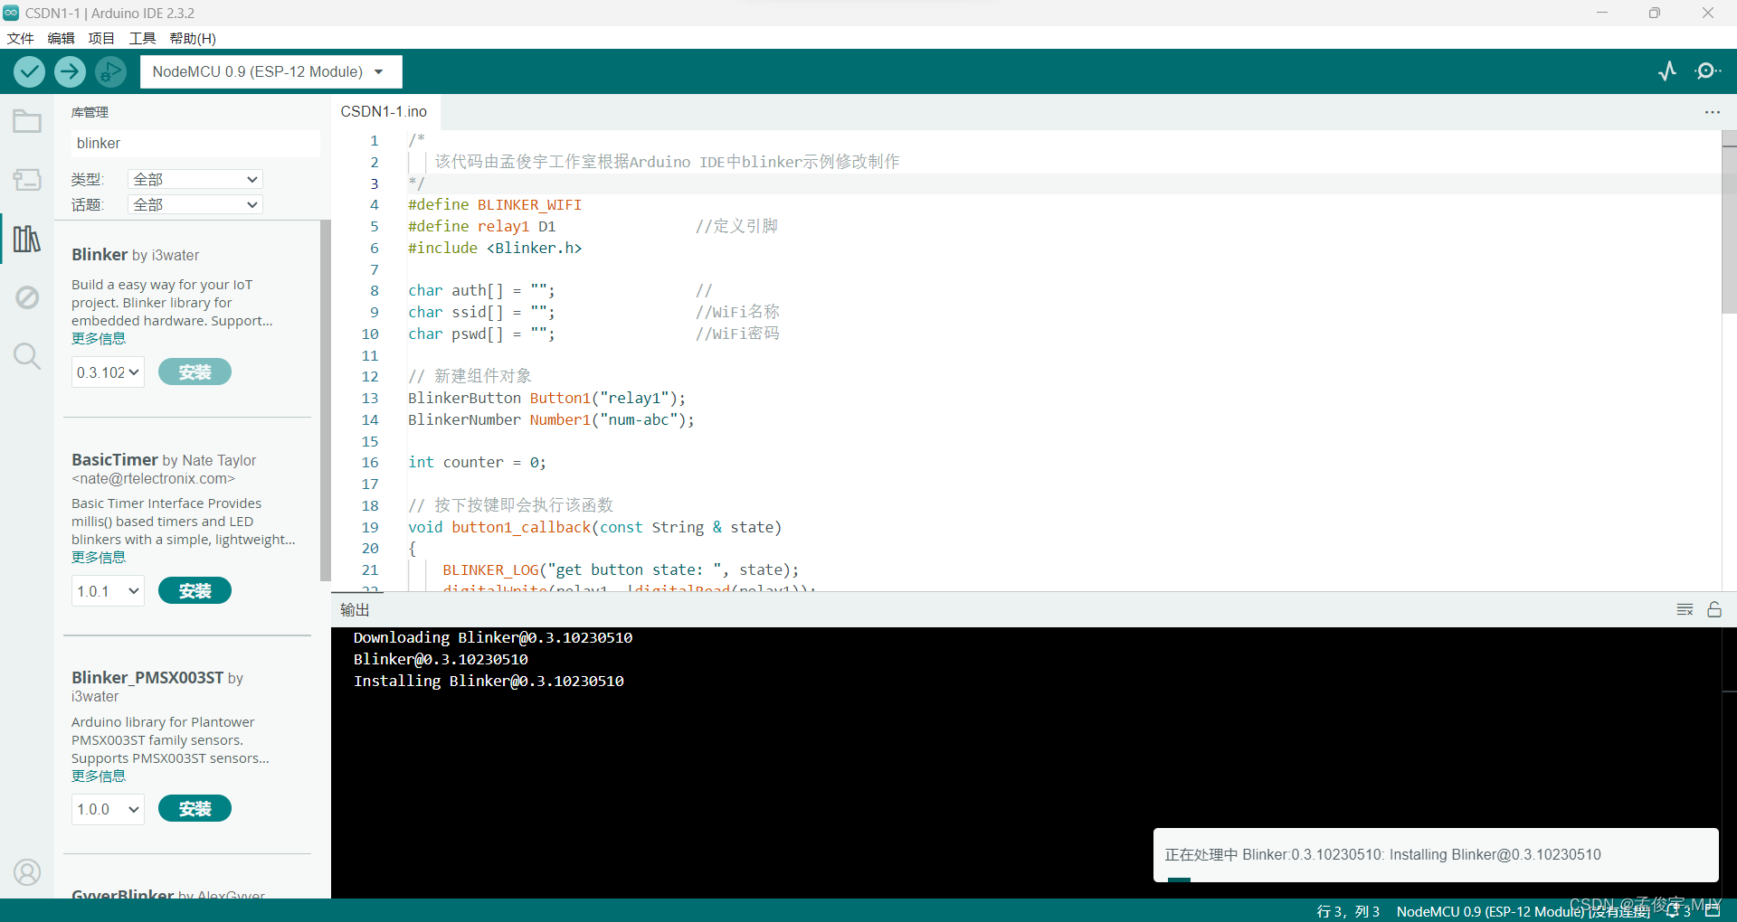Open the account profile icon
The image size is (1737, 922).
pyautogui.click(x=27, y=872)
